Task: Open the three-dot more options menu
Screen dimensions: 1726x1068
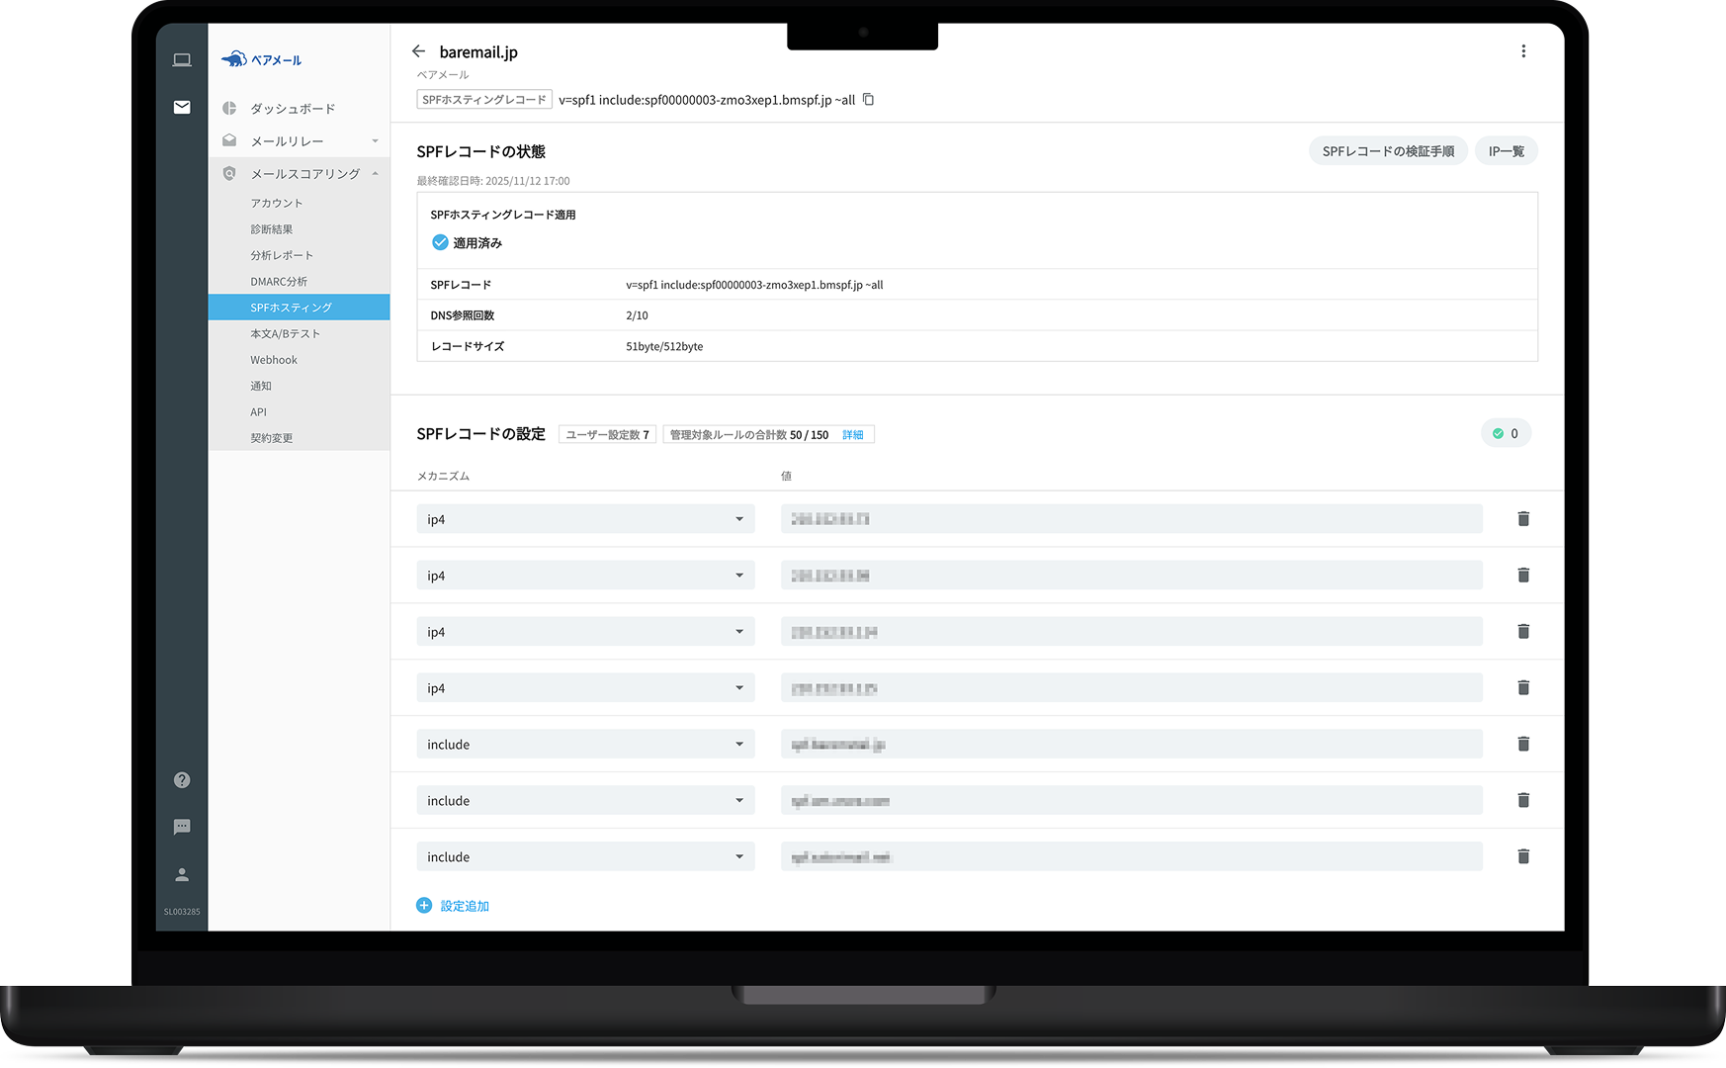Action: point(1523,51)
